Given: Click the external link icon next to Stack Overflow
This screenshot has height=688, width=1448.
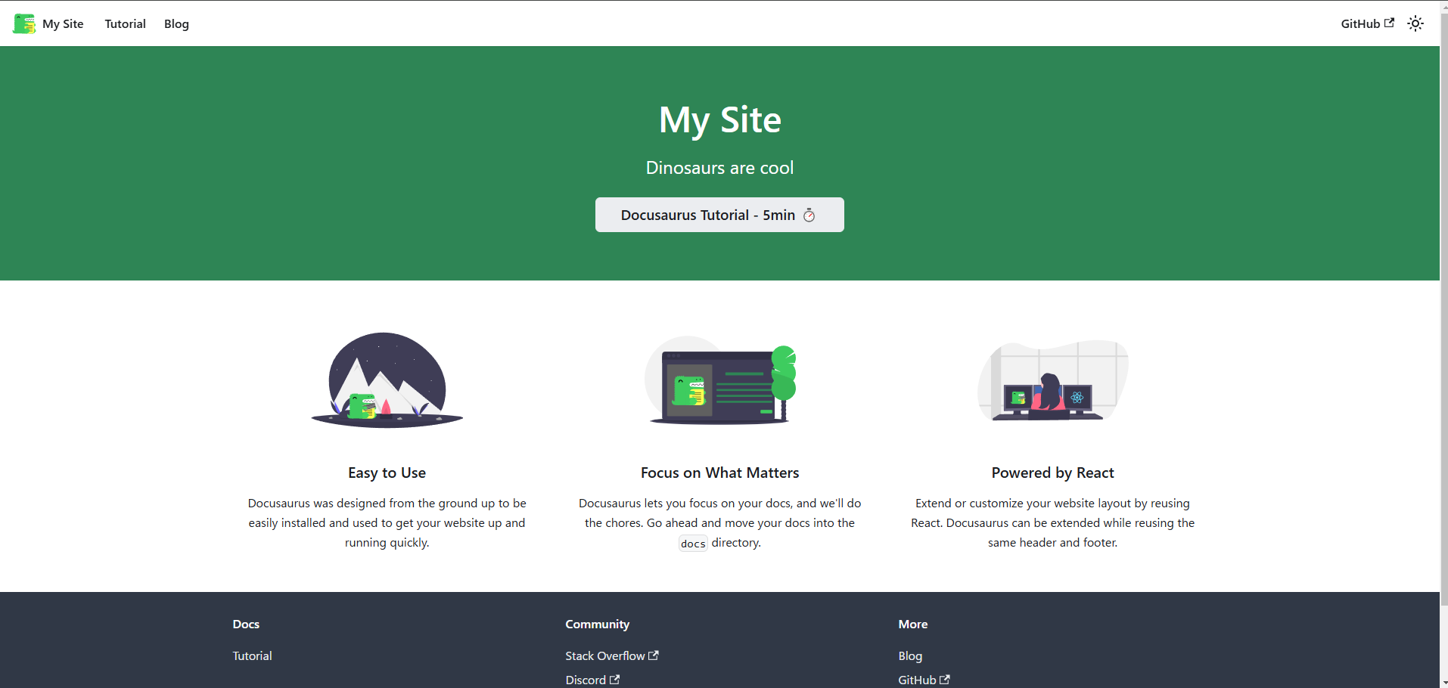Looking at the screenshot, I should tap(654, 655).
